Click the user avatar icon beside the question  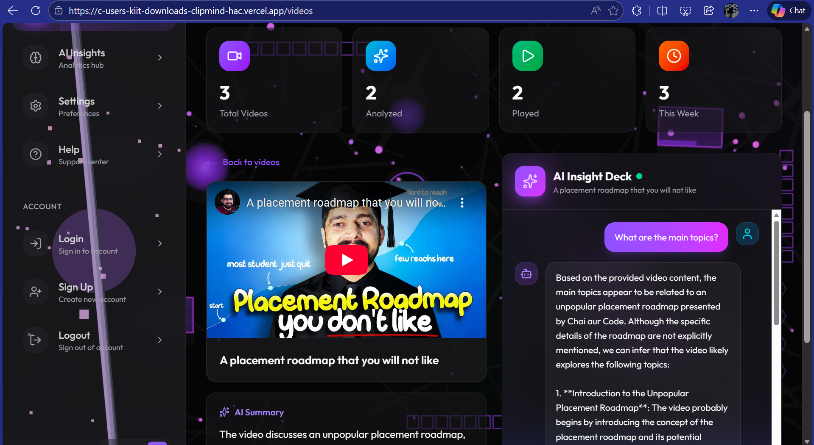pos(747,234)
